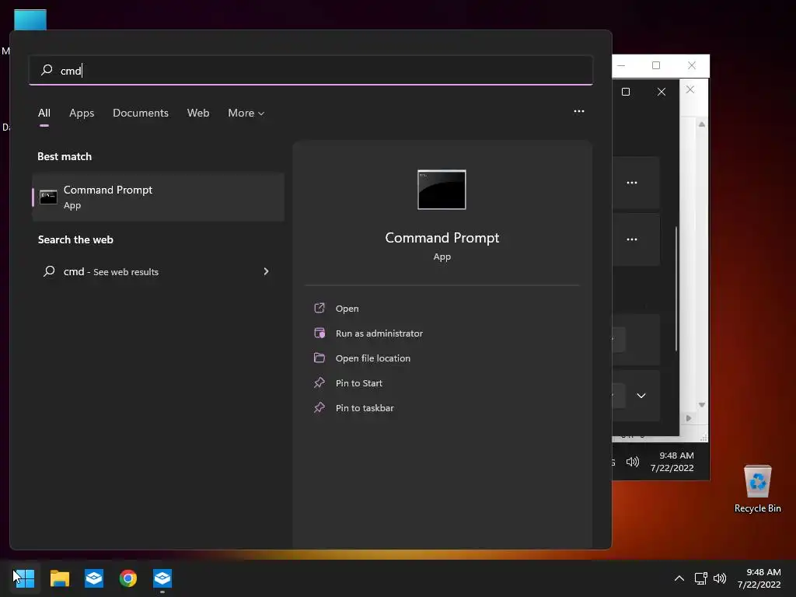Open volume control in system tray
Viewport: 796px width, 597px height.
tap(720, 578)
